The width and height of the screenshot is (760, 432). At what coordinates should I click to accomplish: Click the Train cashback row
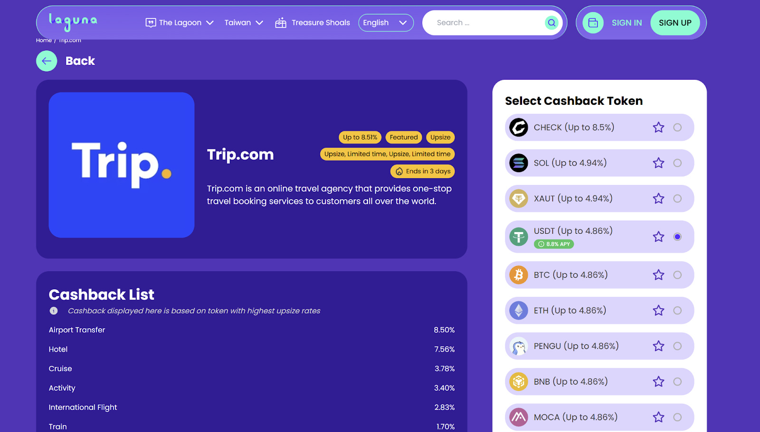(252, 427)
